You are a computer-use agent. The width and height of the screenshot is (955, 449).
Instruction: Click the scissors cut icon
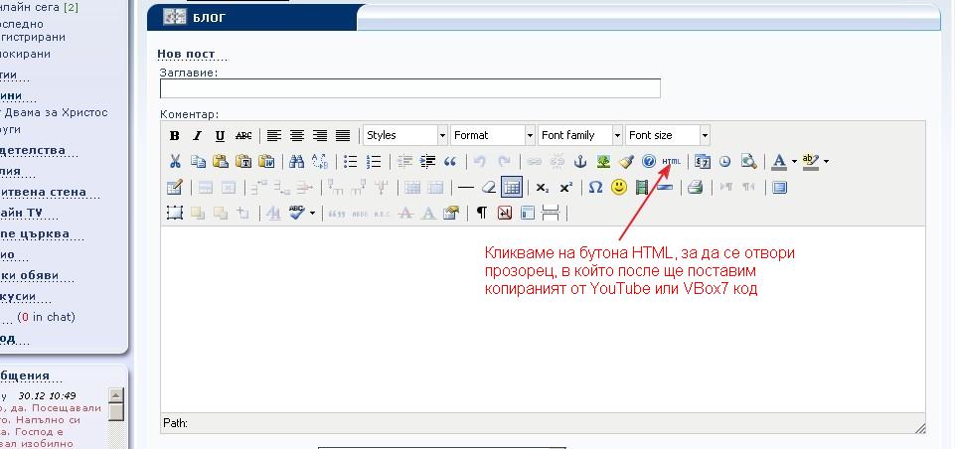[x=175, y=161]
